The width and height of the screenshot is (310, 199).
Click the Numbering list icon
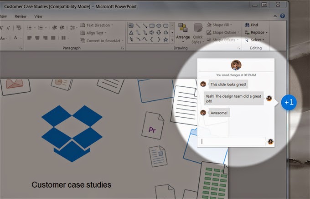pyautogui.click(x=41, y=28)
